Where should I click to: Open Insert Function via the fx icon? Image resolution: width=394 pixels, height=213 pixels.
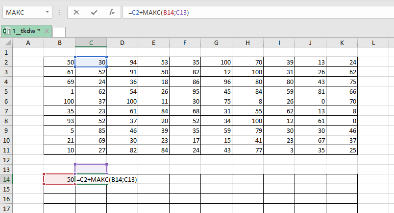click(111, 12)
